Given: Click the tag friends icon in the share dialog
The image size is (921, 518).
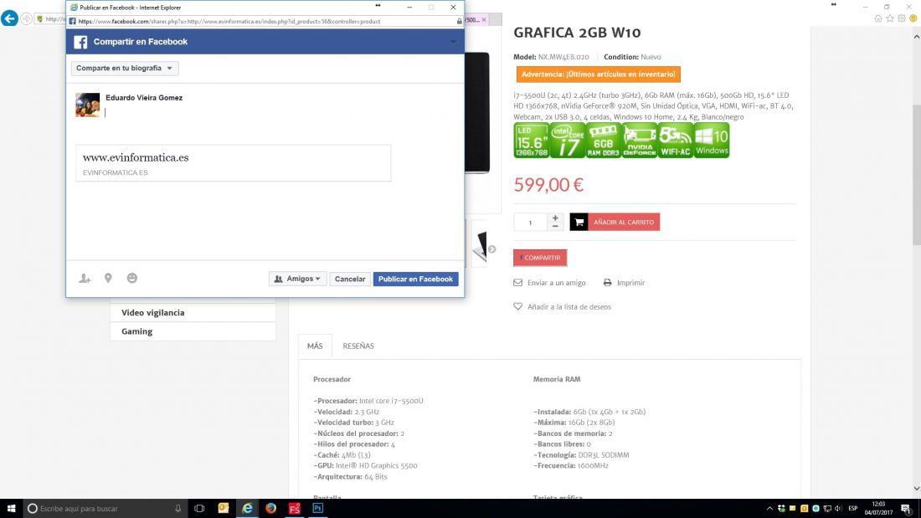Looking at the screenshot, I should pyautogui.click(x=85, y=279).
